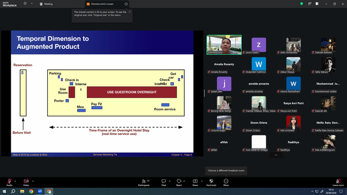
Task: Show next page of participant videos
Action: click(x=276, y=155)
